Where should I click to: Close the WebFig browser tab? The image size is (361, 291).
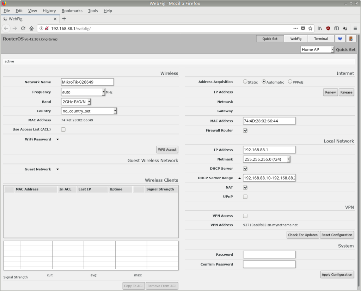coord(55,19)
